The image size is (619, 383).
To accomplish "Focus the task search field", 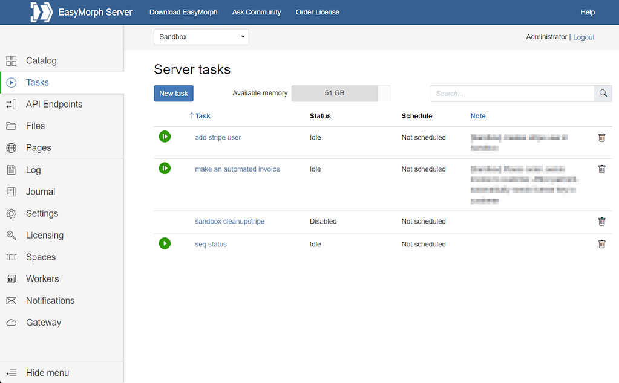I will click(x=512, y=94).
